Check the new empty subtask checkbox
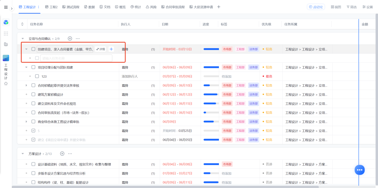Viewport: 378px width, 188px height. point(37,58)
